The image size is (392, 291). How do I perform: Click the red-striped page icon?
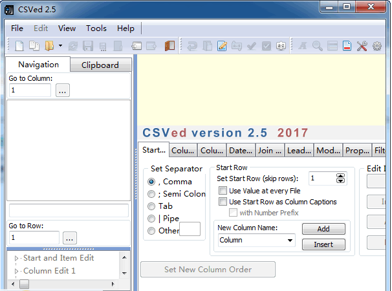pyautogui.click(x=347, y=46)
